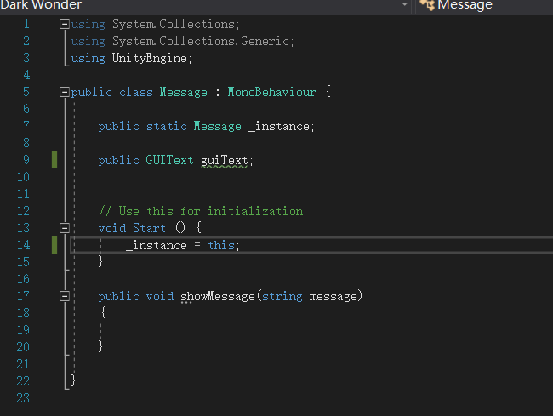Click the Message class icon in navigation bar

click(427, 5)
